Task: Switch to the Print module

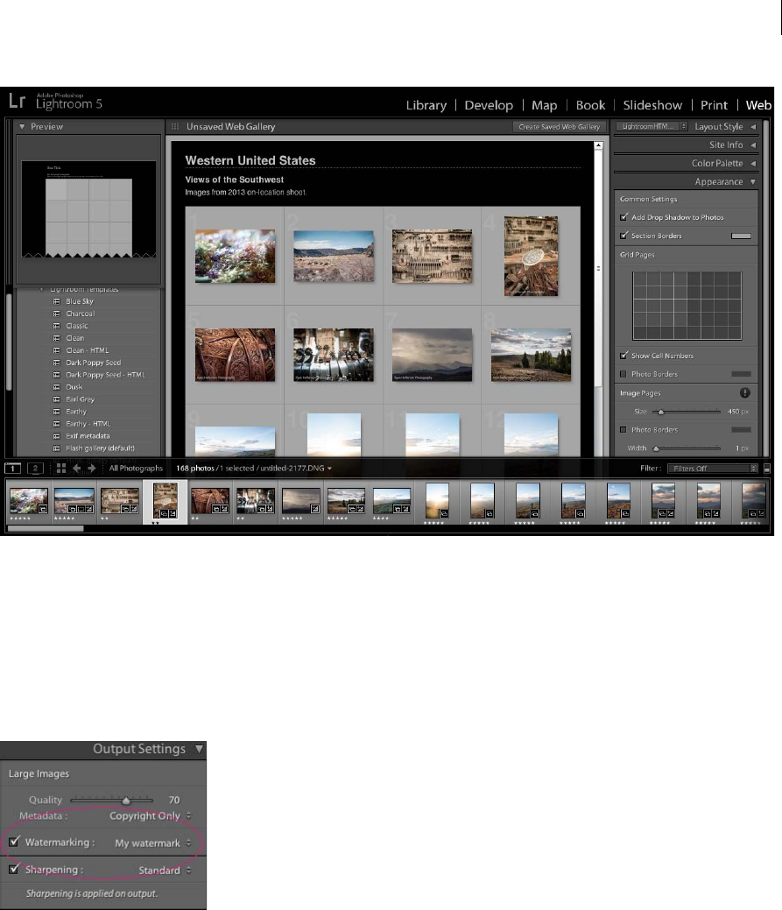Action: pos(714,105)
